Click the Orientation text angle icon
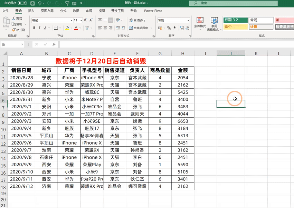The image size is (294, 208). (118, 20)
